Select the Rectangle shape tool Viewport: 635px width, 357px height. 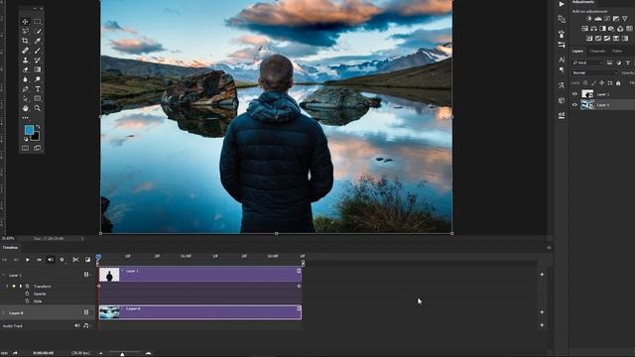[x=38, y=99]
